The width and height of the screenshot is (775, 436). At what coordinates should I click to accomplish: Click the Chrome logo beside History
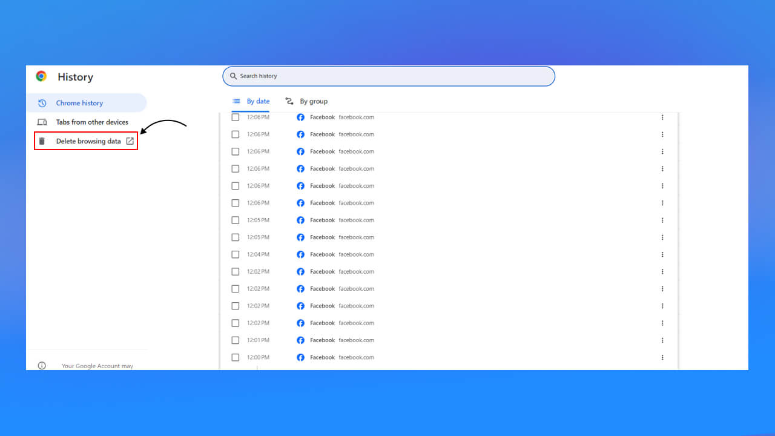(41, 76)
